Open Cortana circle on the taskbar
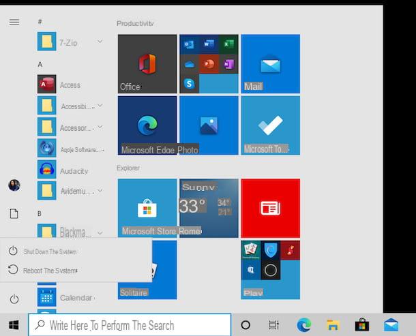This screenshot has height=336, width=416. [x=246, y=324]
